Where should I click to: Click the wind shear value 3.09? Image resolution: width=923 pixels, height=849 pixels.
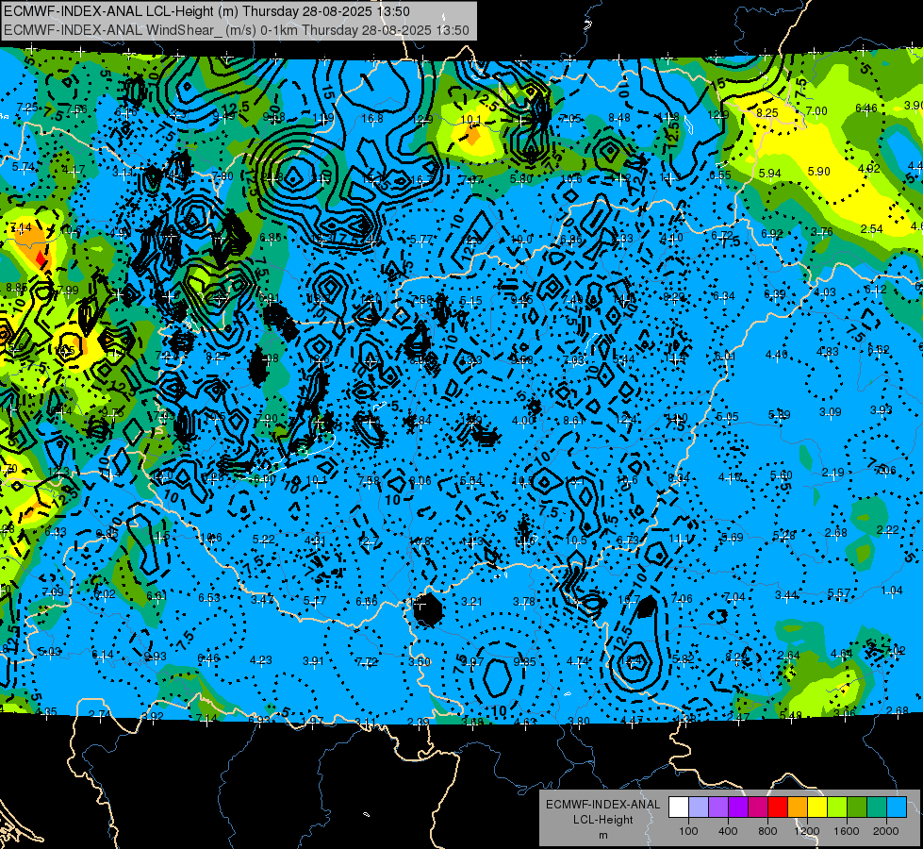coord(831,412)
